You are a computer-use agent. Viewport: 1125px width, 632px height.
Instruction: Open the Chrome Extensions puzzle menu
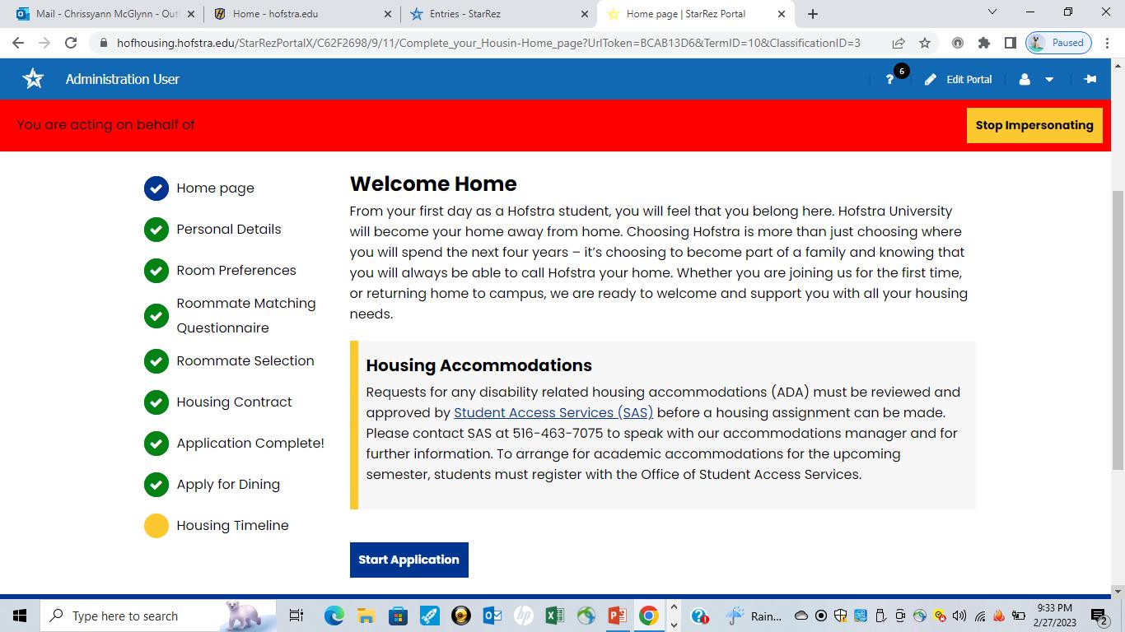(x=984, y=43)
